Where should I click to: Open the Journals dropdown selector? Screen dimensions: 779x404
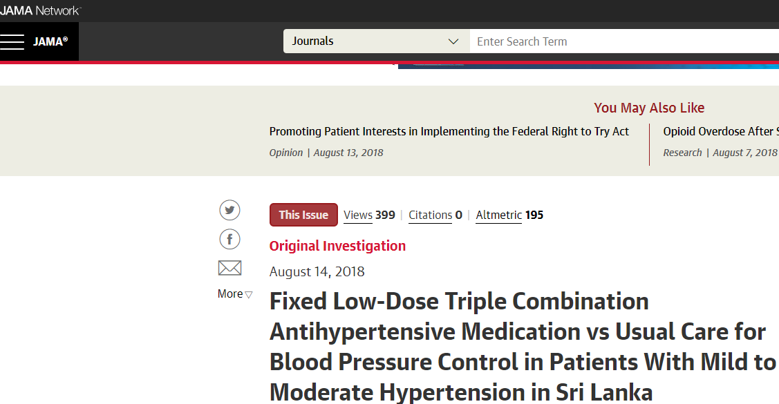tap(376, 41)
